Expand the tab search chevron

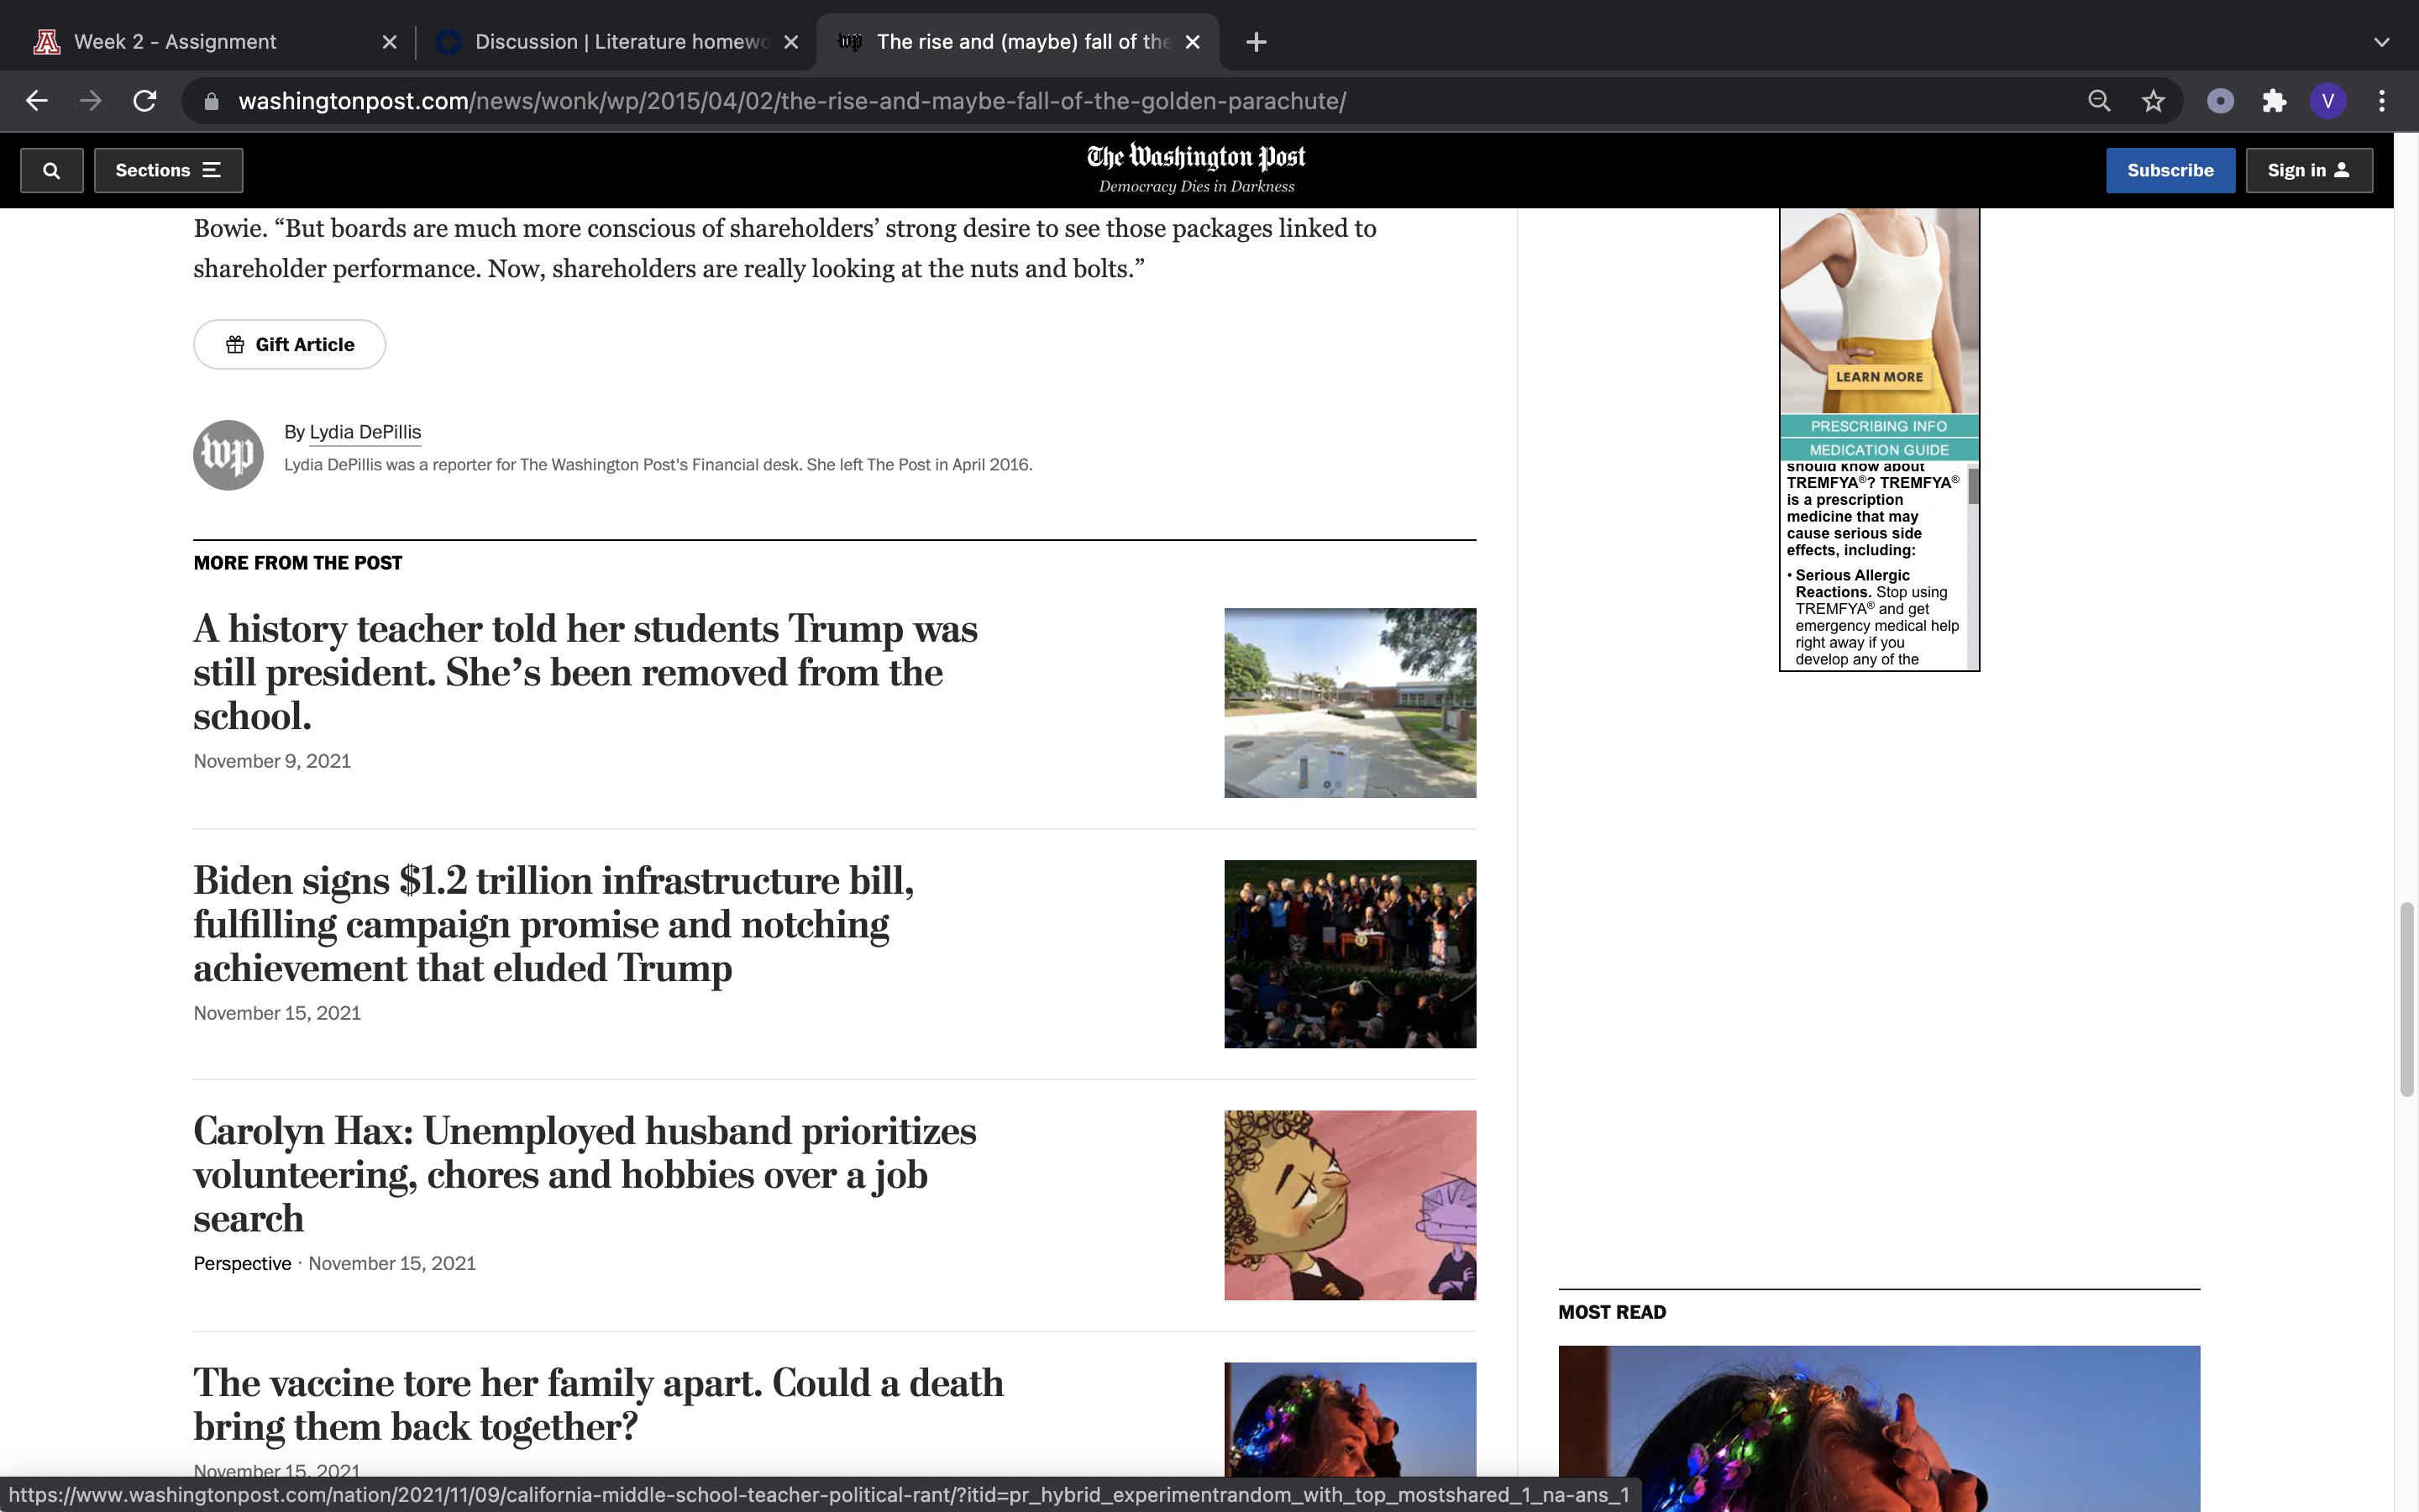point(2382,42)
